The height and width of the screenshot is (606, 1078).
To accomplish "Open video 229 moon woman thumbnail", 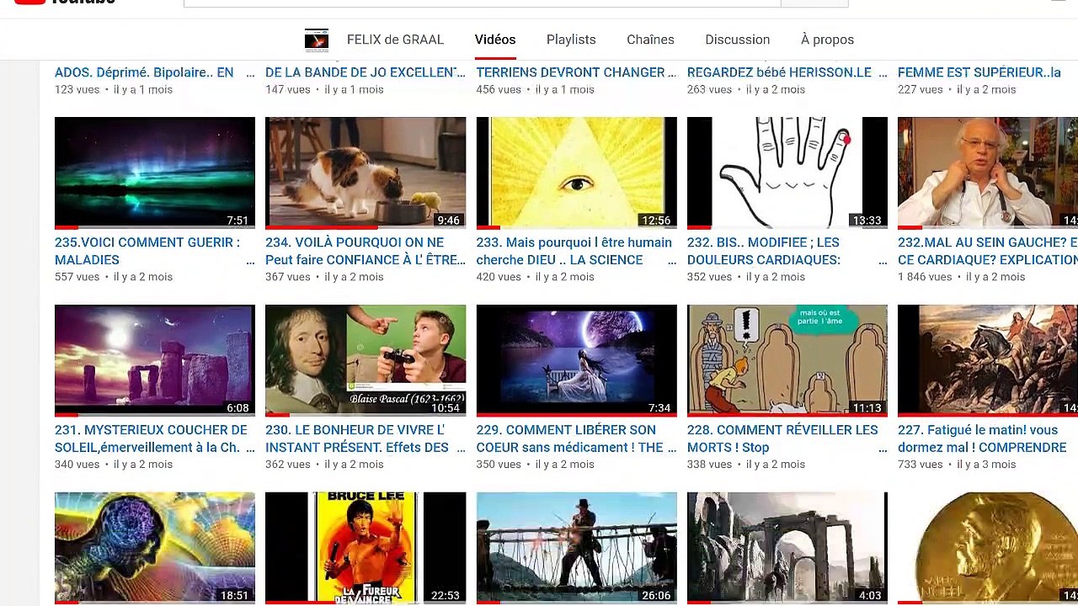I will pos(577,360).
